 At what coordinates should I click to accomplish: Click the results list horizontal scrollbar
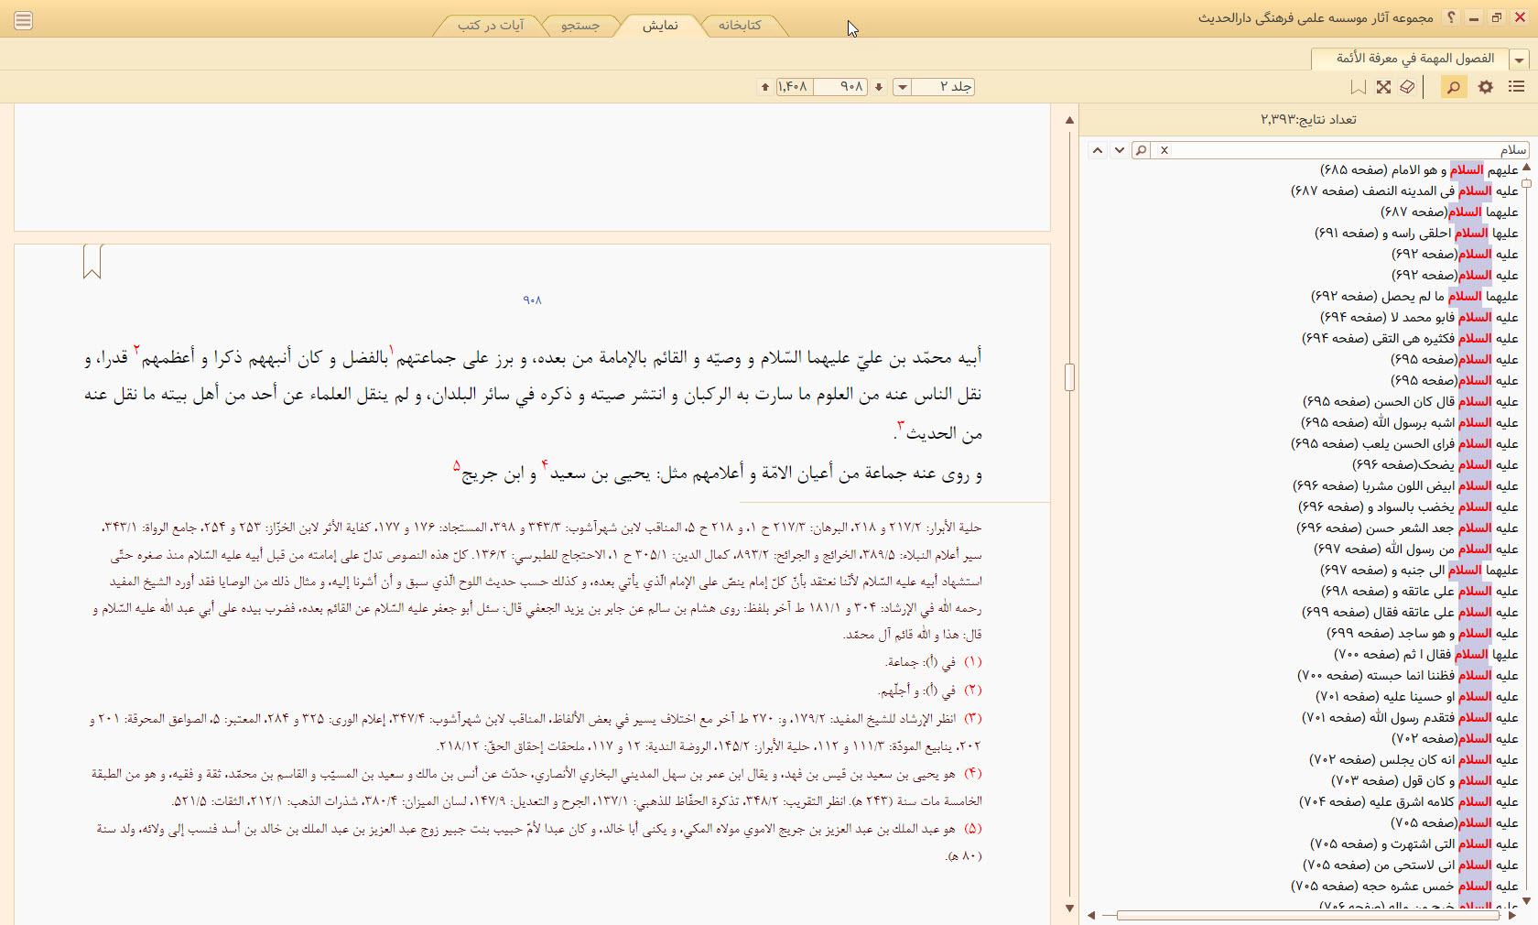point(1307,915)
